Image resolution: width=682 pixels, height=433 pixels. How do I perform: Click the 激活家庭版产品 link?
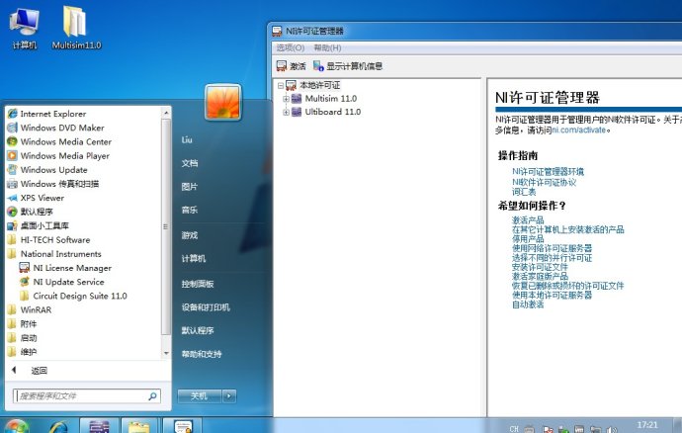540,277
